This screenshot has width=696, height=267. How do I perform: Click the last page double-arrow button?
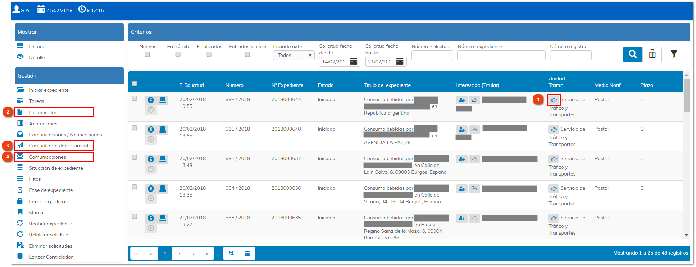(207, 253)
